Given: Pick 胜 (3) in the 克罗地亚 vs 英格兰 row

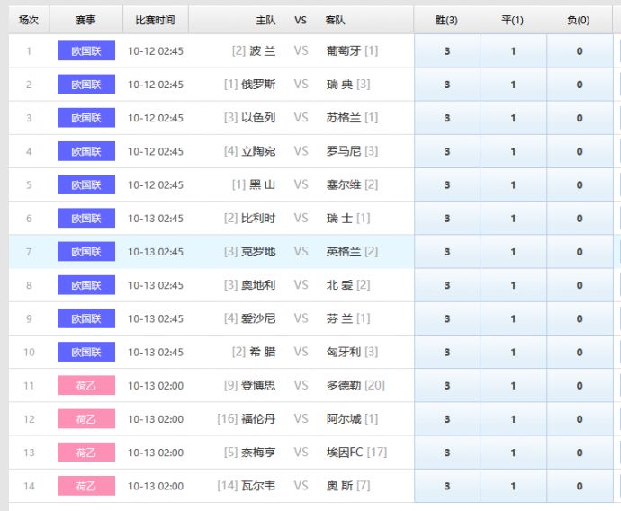Looking at the screenshot, I should click(x=447, y=252).
